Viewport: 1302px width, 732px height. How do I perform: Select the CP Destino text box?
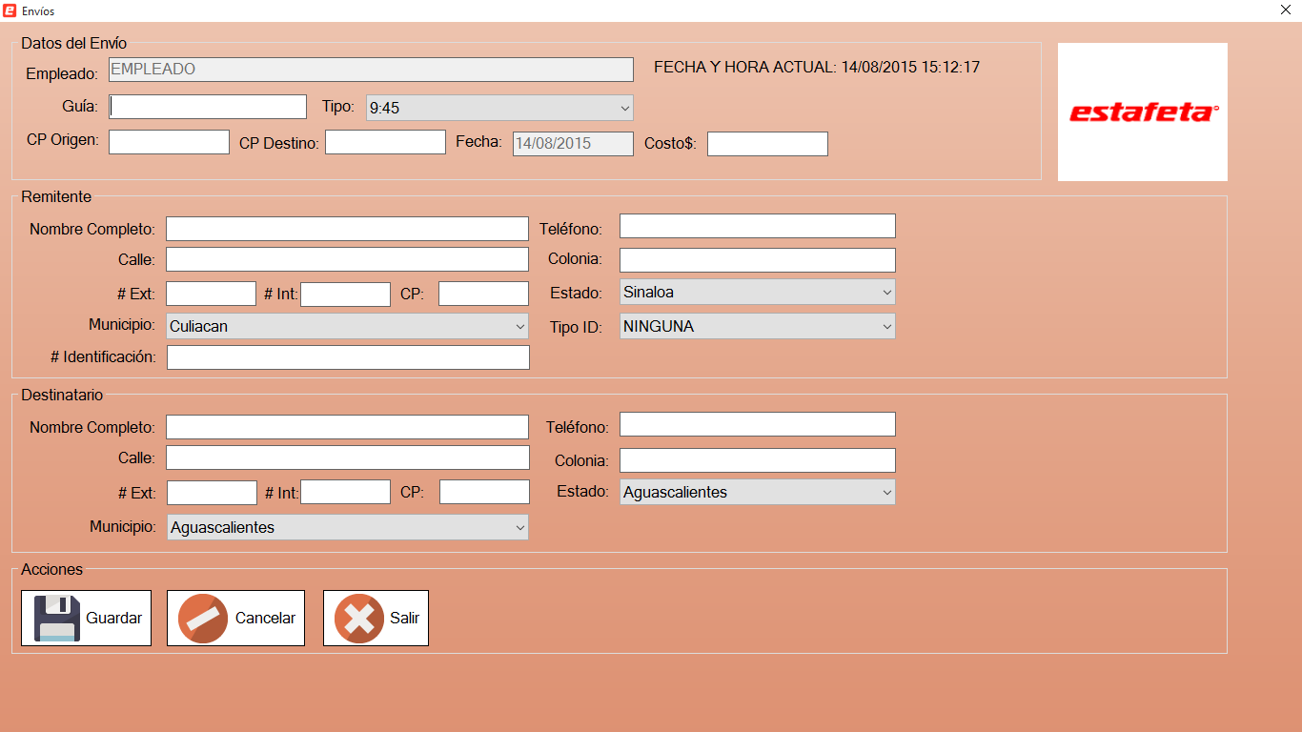[385, 142]
